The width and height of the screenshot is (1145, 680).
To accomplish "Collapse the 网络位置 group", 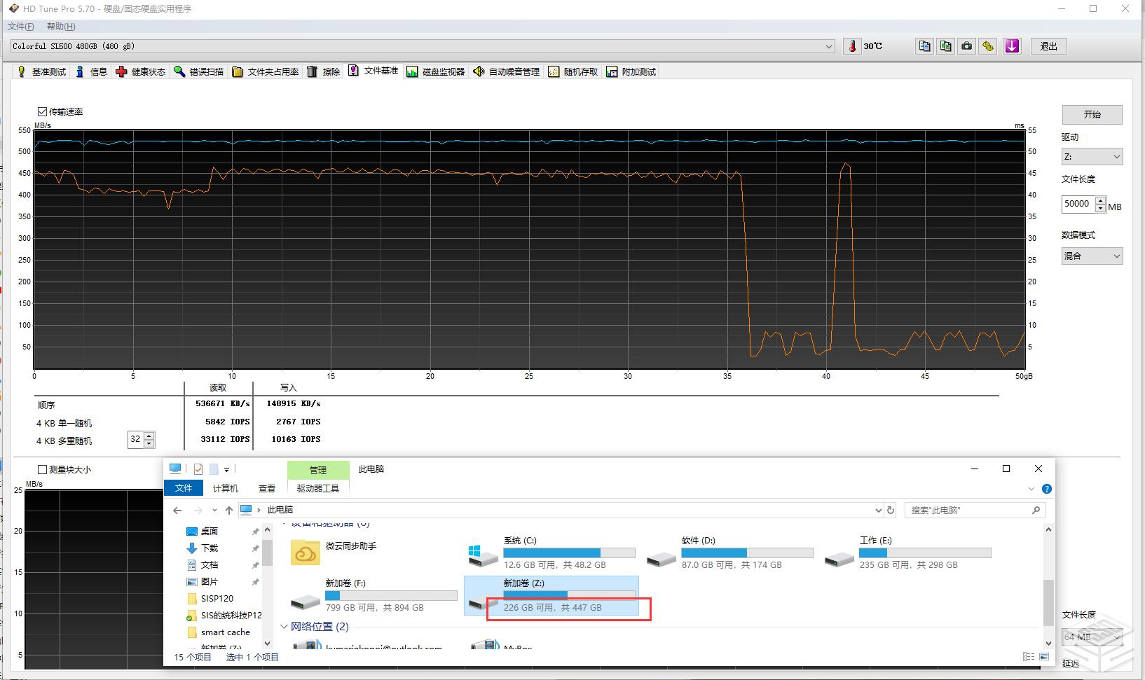I will (284, 627).
